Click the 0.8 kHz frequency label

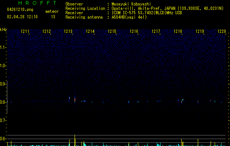(x=3, y=102)
